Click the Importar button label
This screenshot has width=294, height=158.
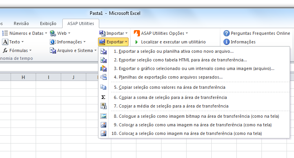[115, 33]
